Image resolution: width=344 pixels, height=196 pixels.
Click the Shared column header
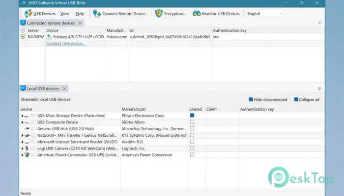(x=196, y=109)
